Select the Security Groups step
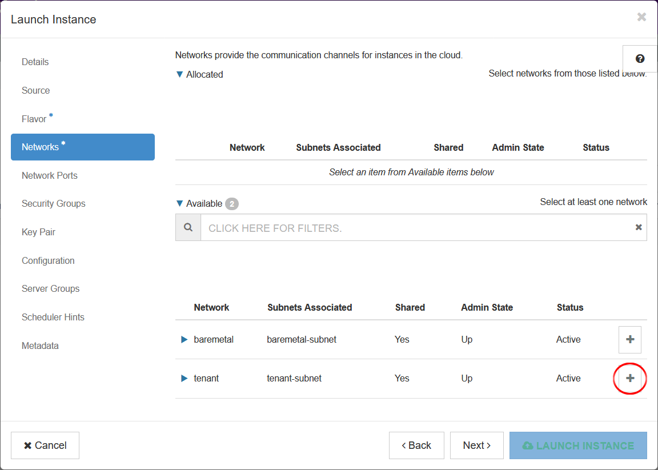The width and height of the screenshot is (658, 470). (54, 203)
